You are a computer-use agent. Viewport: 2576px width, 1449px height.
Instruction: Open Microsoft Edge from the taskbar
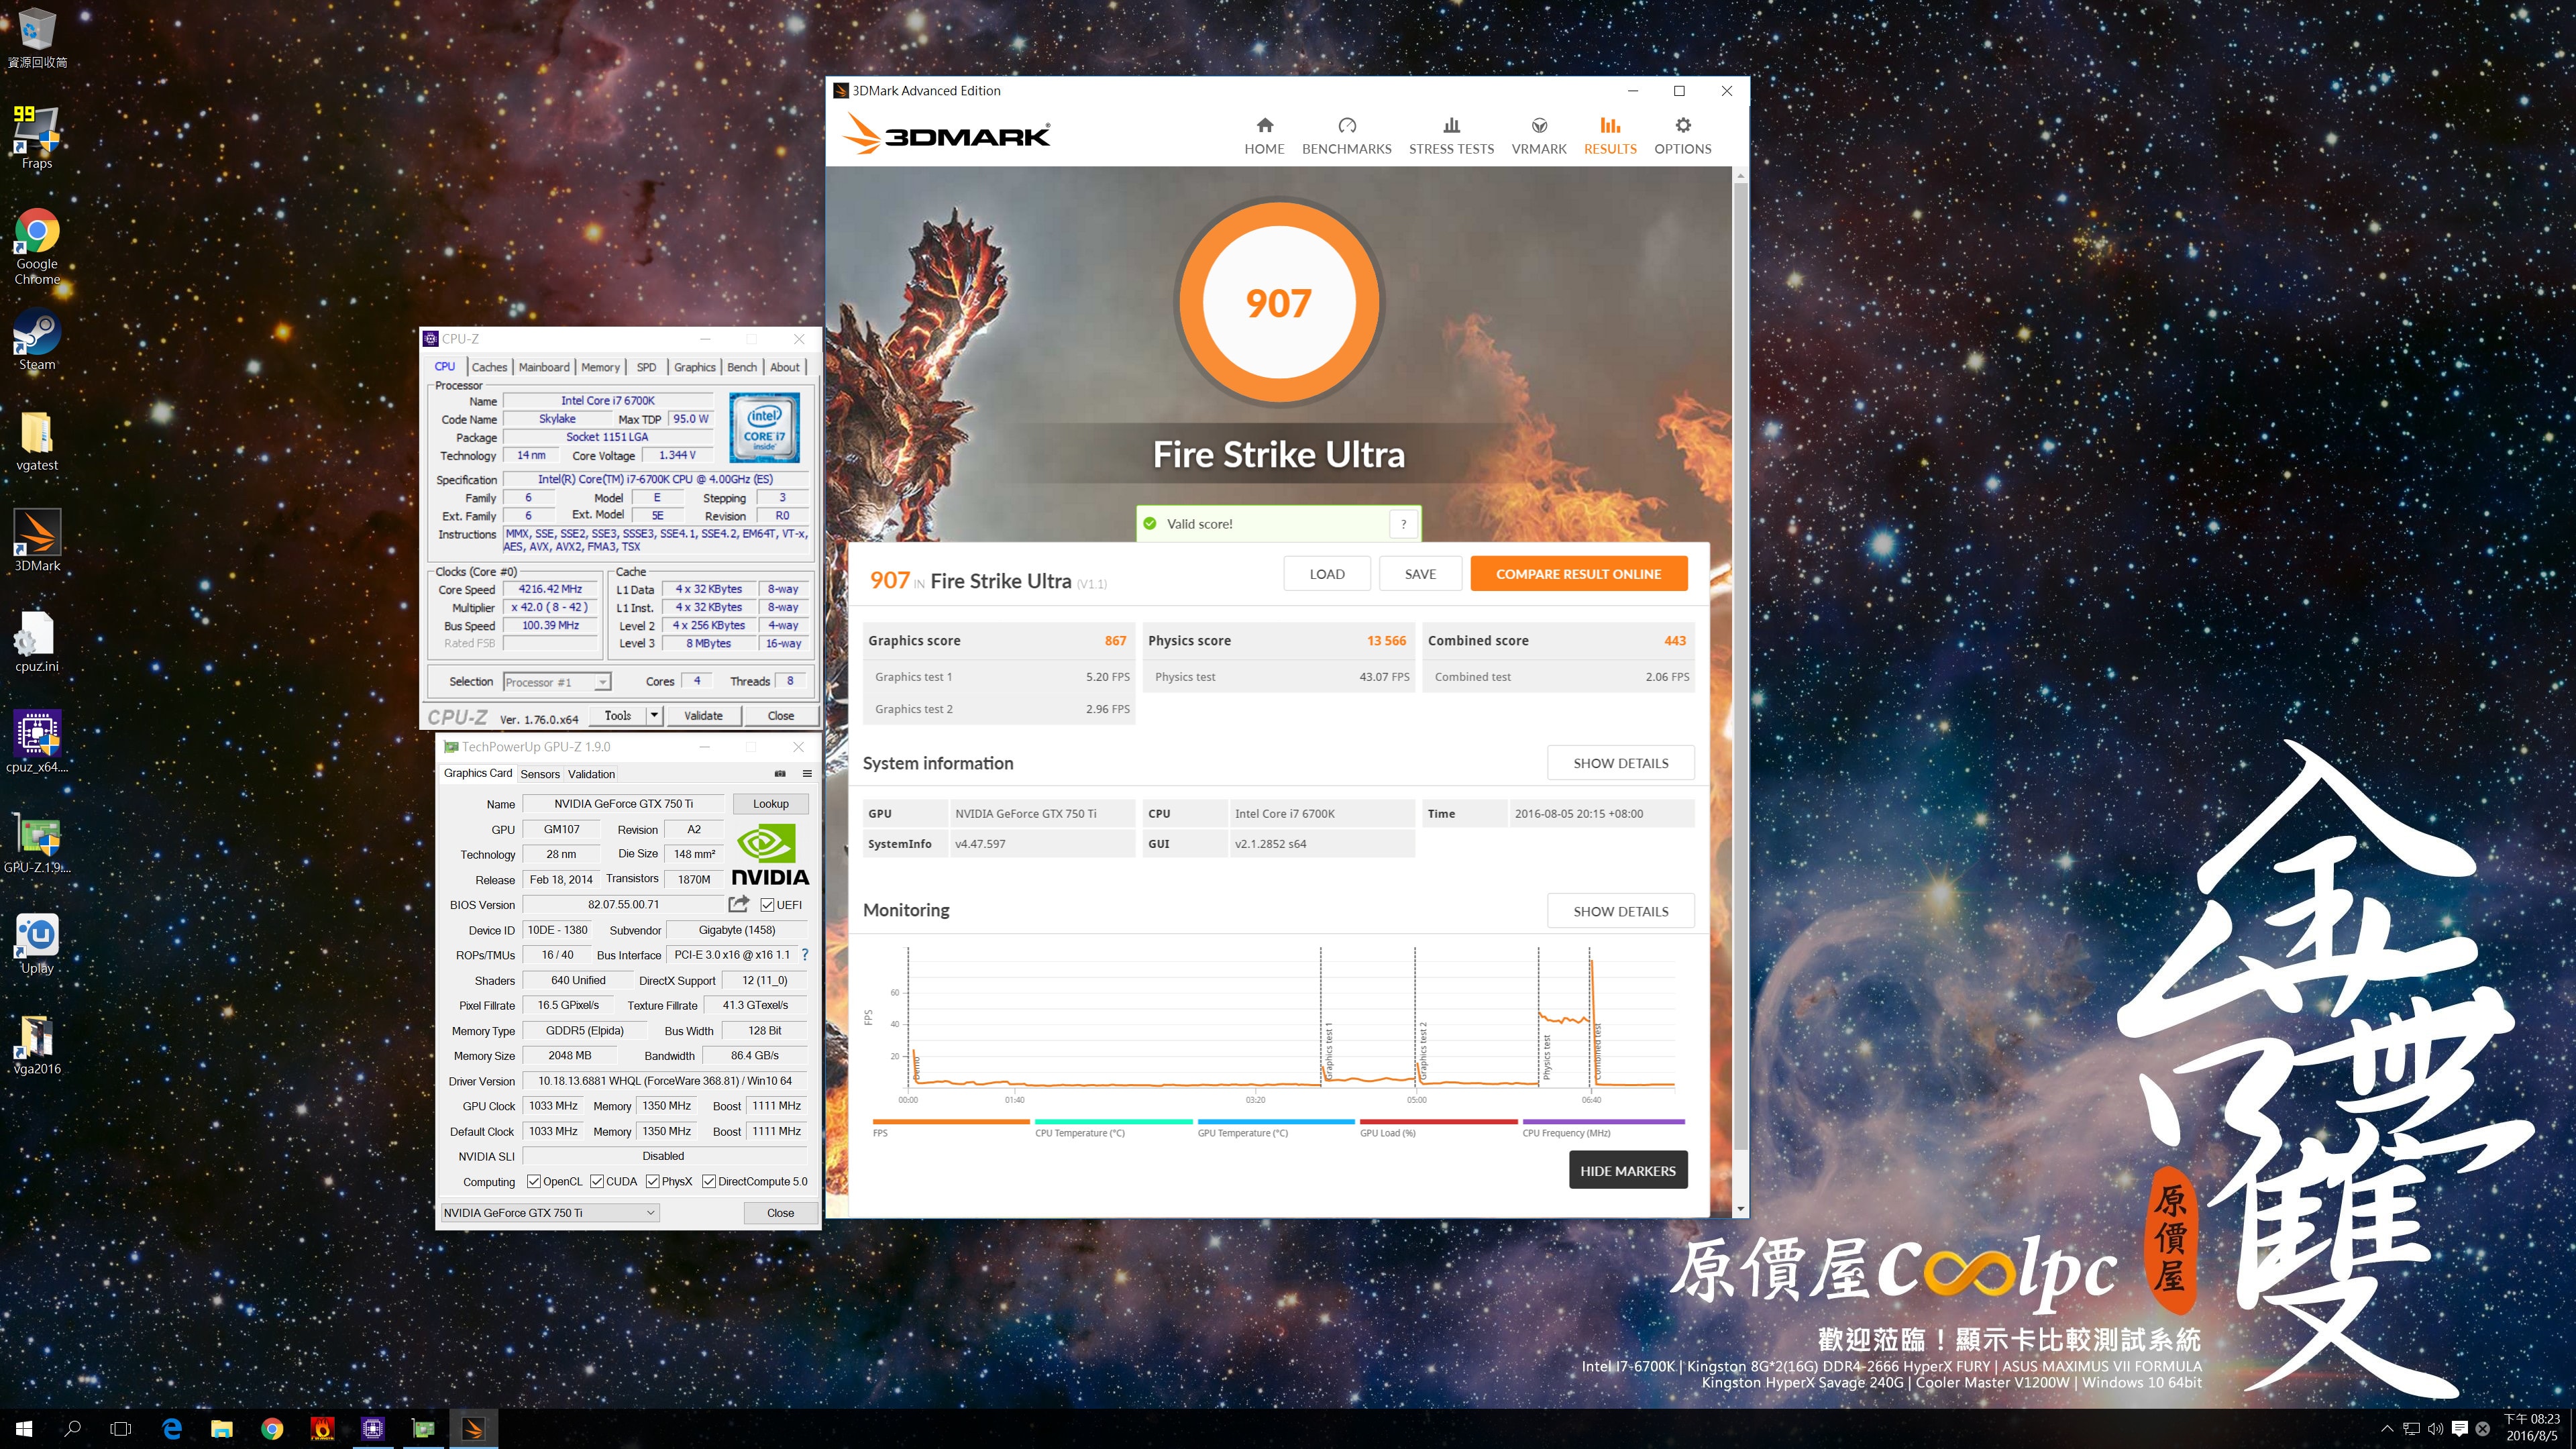[x=172, y=1428]
